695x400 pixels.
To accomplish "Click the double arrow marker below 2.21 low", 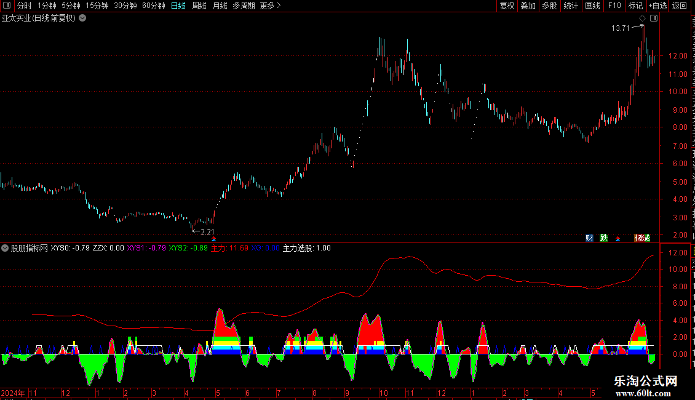I will click(213, 239).
